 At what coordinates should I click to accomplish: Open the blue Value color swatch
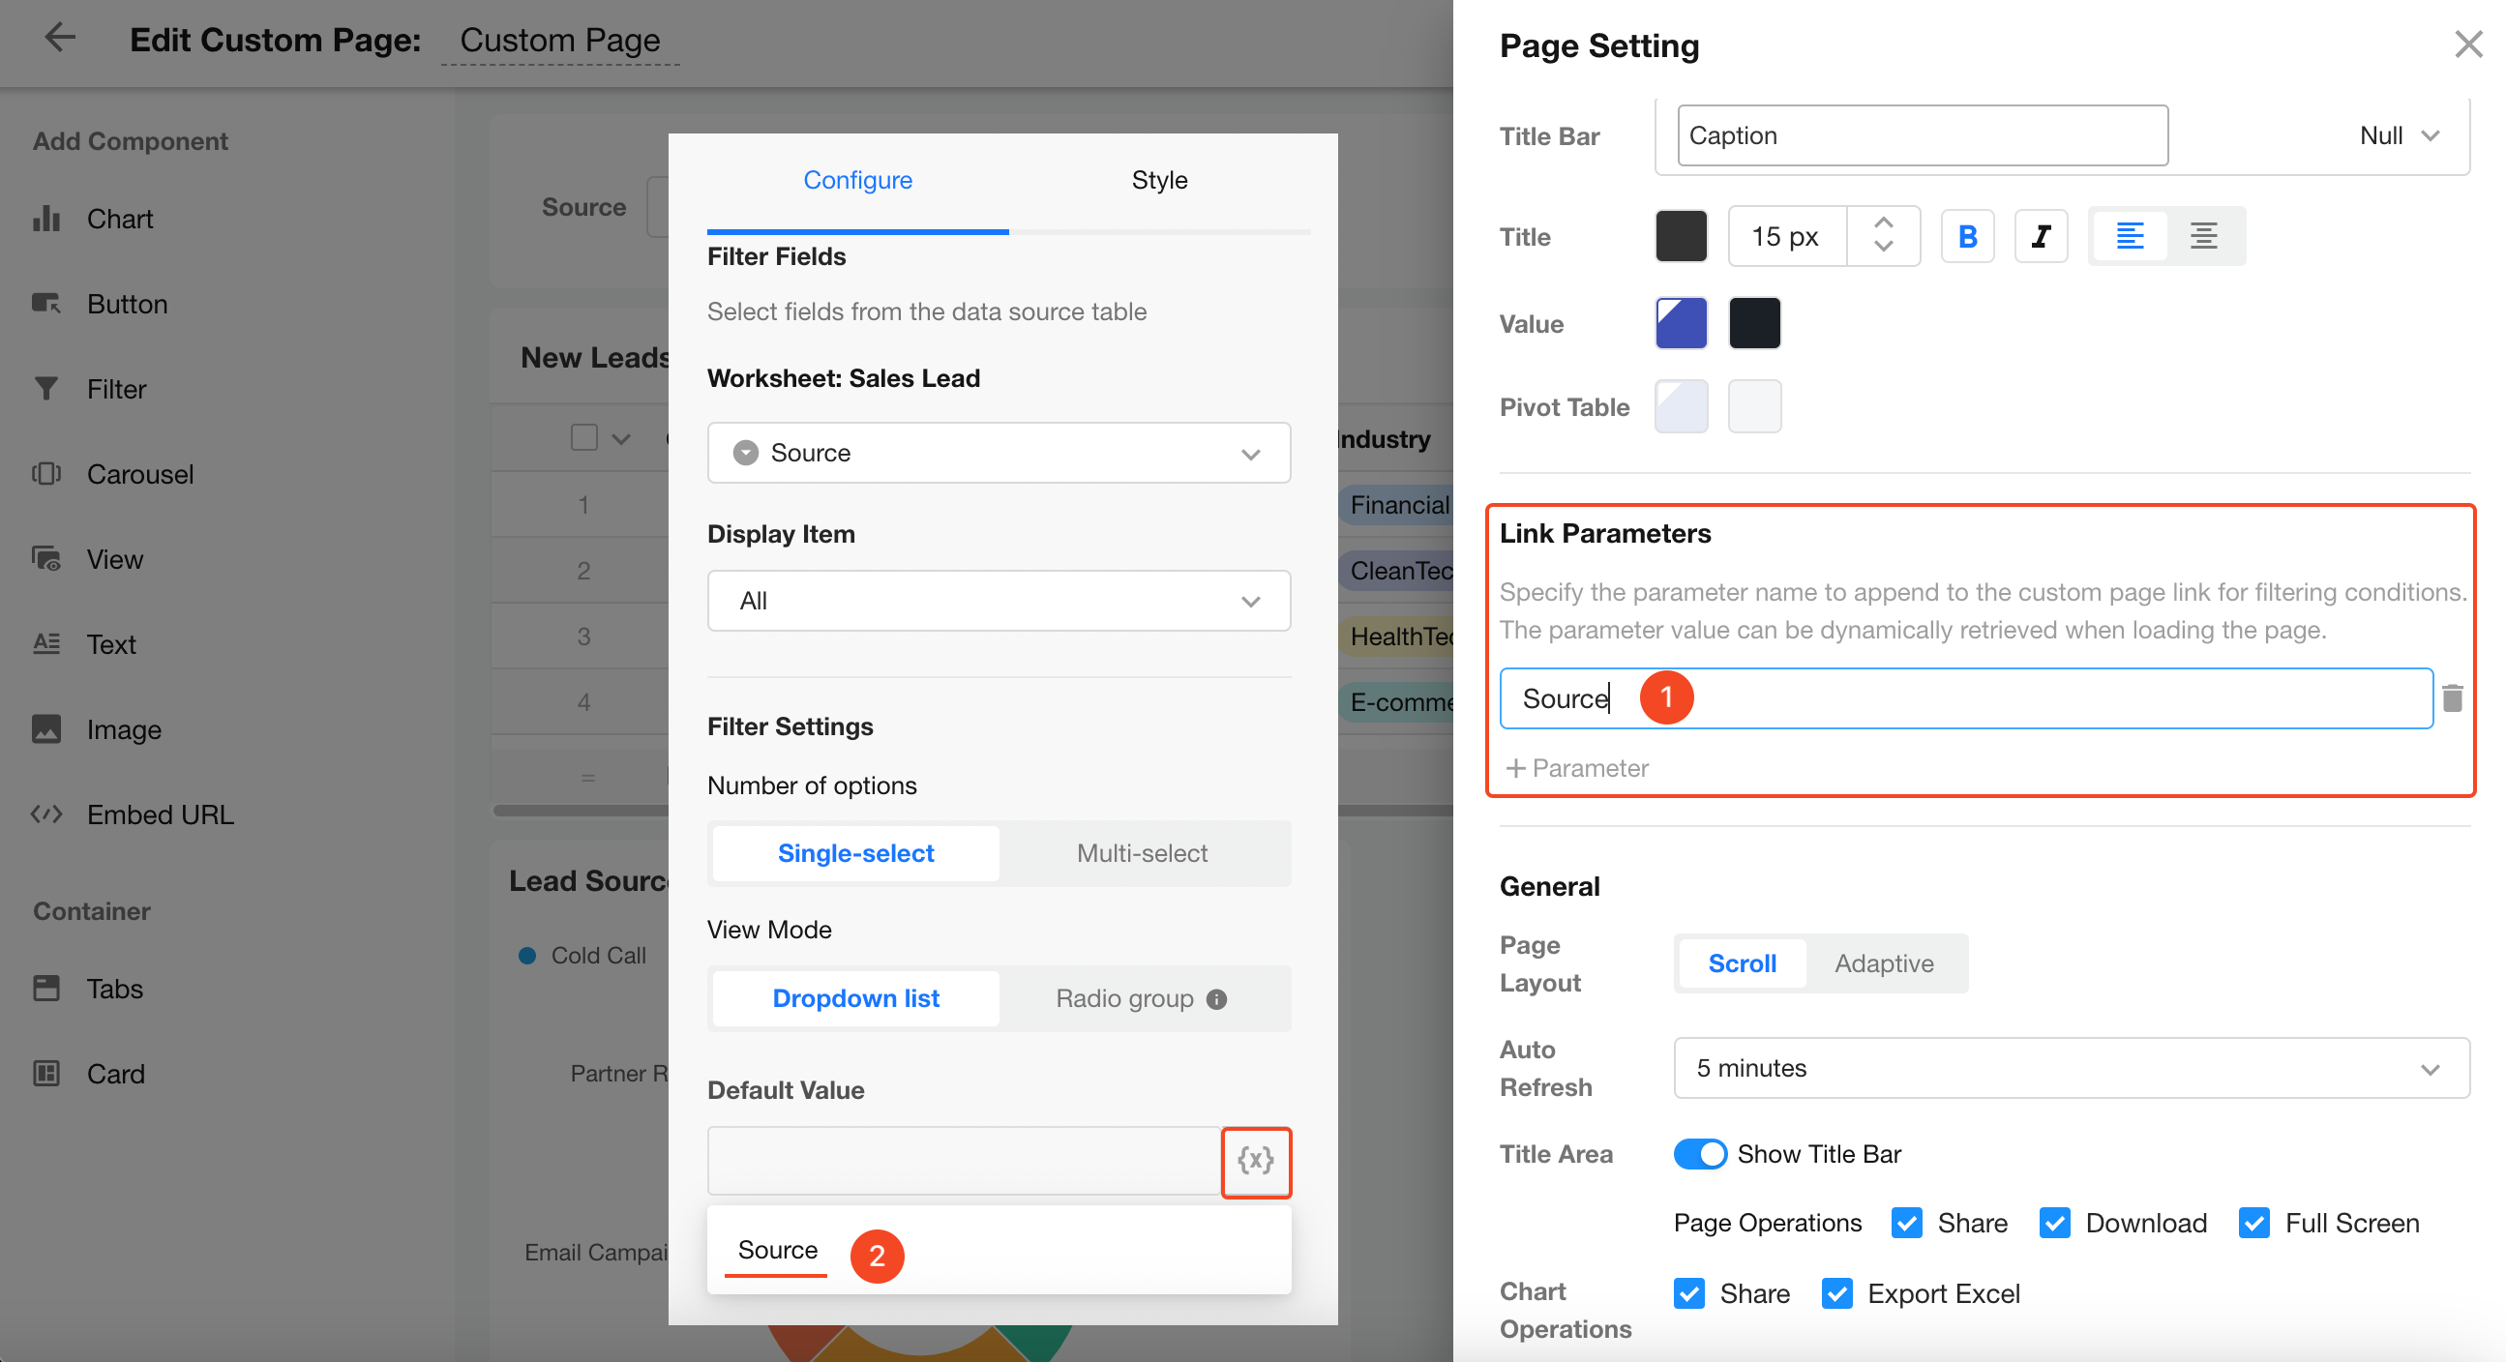(1681, 323)
